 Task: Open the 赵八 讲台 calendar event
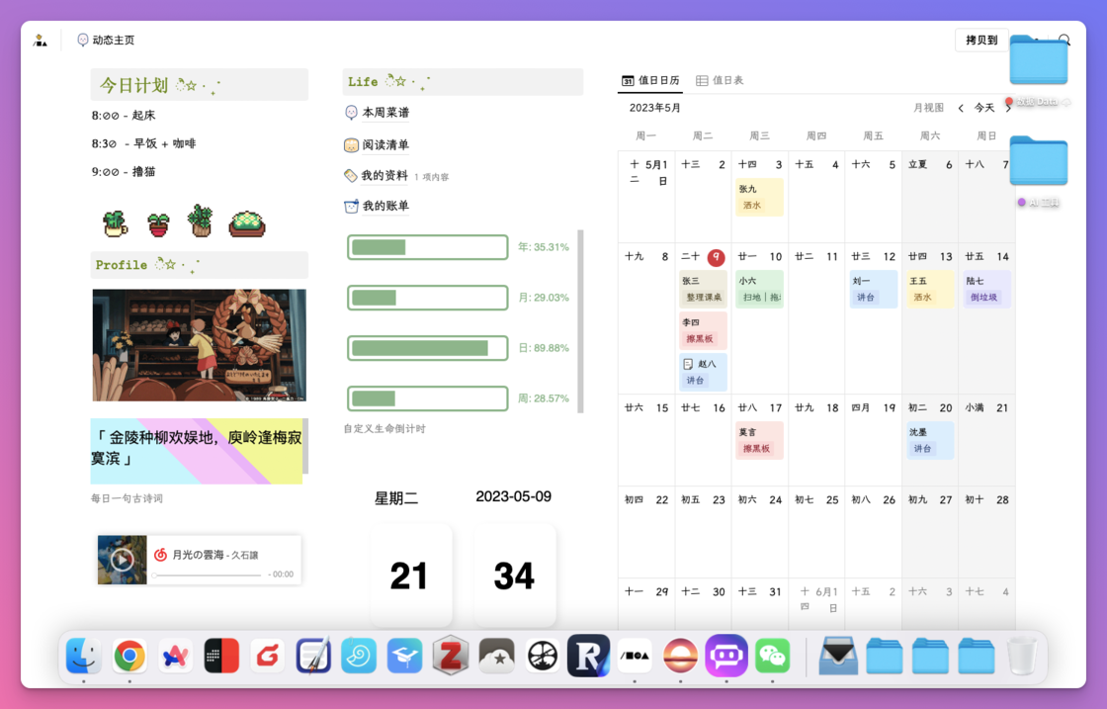(x=703, y=372)
